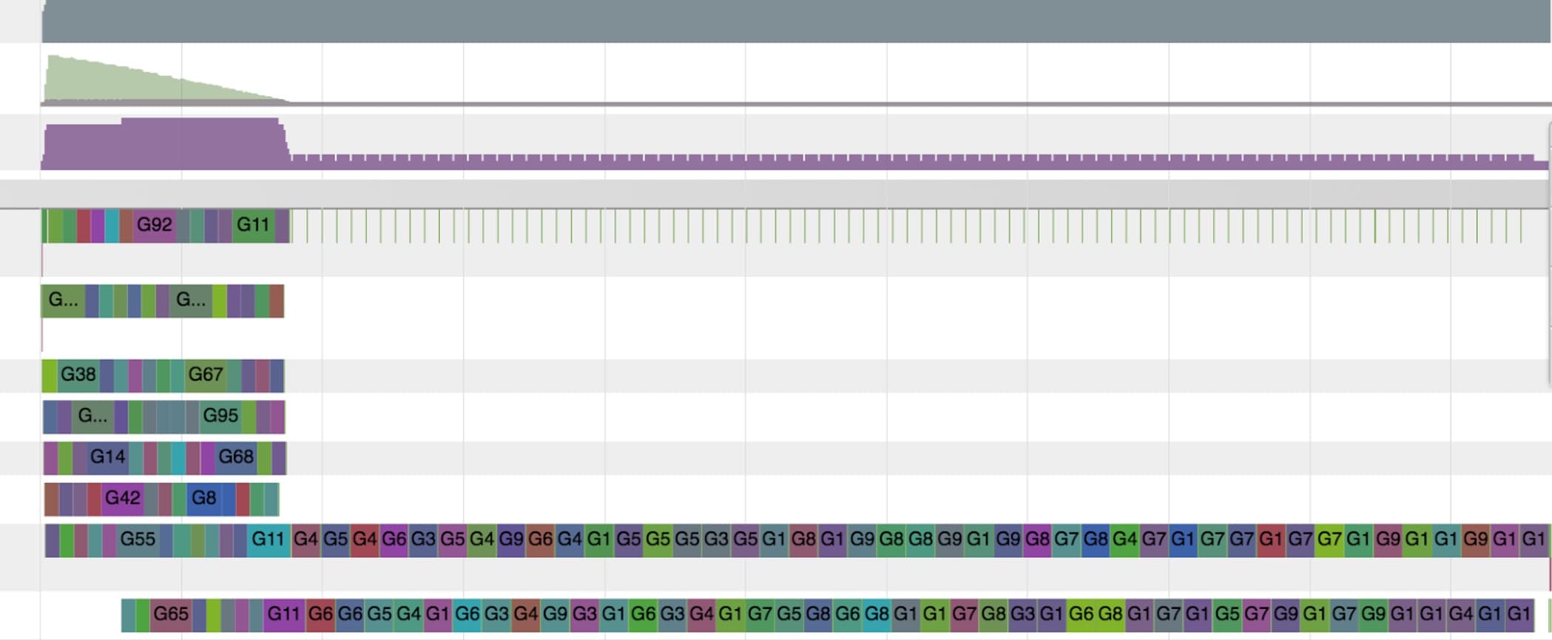Screen dimensions: 1552x640
Task: Click the lime G7 slice in G55 row
Action: tap(1329, 540)
